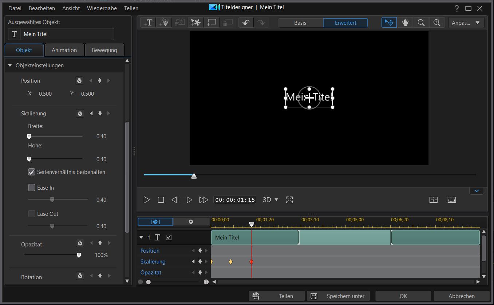494x305 pixels.
Task: Open the 3D mode dropdown
Action: point(270,199)
